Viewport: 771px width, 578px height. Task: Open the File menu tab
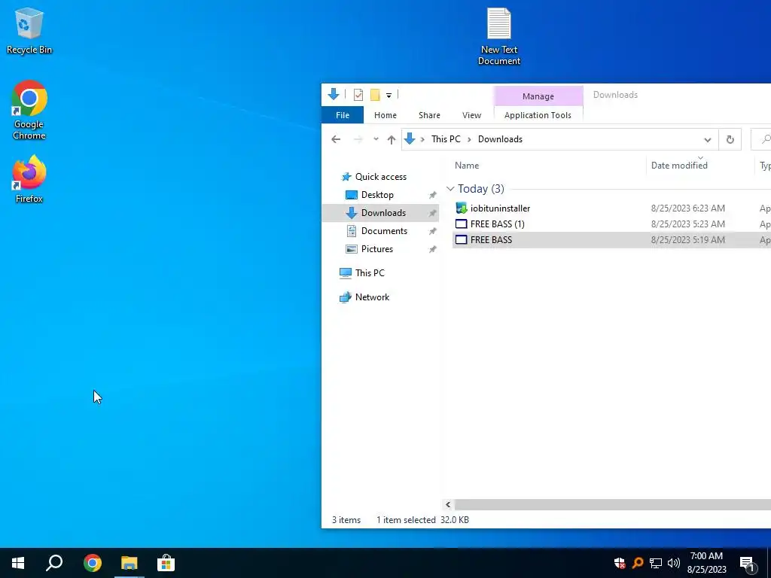pyautogui.click(x=343, y=115)
